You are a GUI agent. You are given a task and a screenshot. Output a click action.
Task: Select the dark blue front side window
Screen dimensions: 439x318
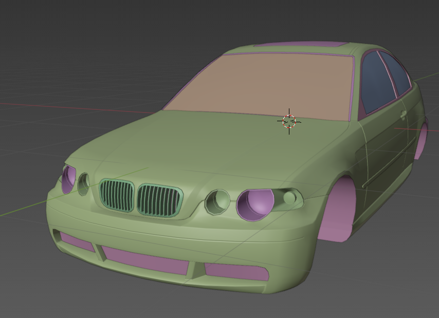(378, 84)
